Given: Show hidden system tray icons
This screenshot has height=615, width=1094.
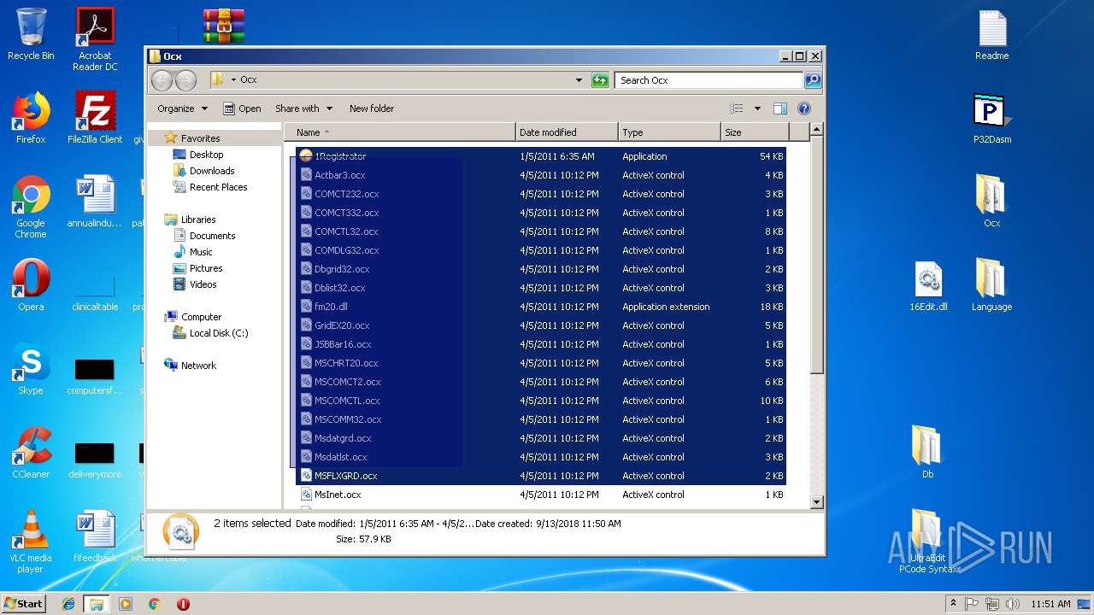Looking at the screenshot, I should coord(951,604).
